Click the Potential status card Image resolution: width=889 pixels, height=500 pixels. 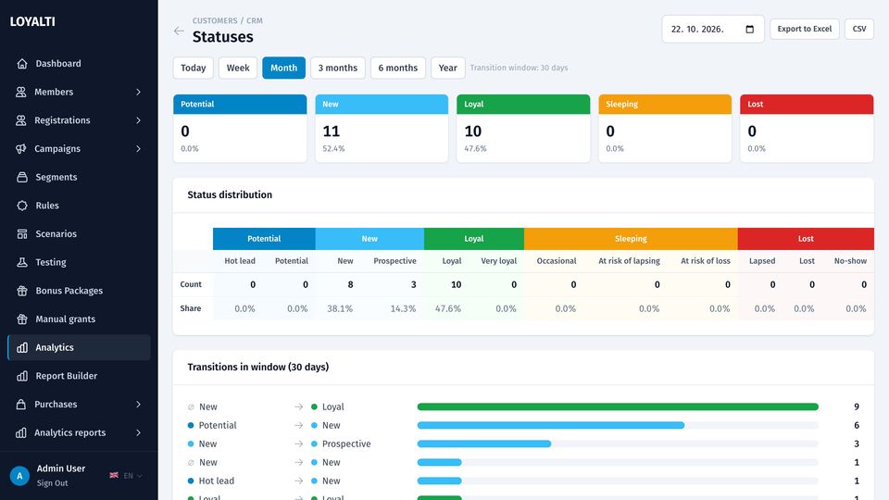(240, 129)
